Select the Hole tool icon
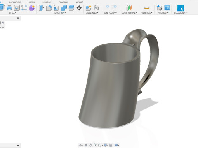Viewport: 198px width, 148px height. (x=17, y=8)
